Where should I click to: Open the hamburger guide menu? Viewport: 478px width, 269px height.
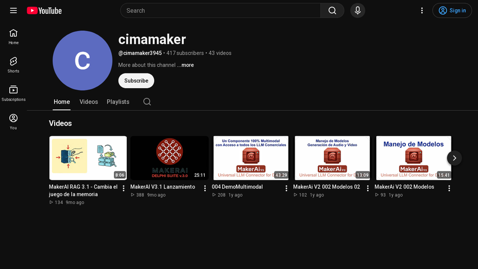(x=13, y=11)
